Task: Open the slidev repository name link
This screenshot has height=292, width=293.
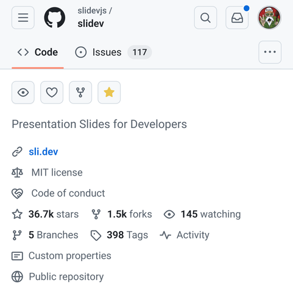Action: coord(91,24)
